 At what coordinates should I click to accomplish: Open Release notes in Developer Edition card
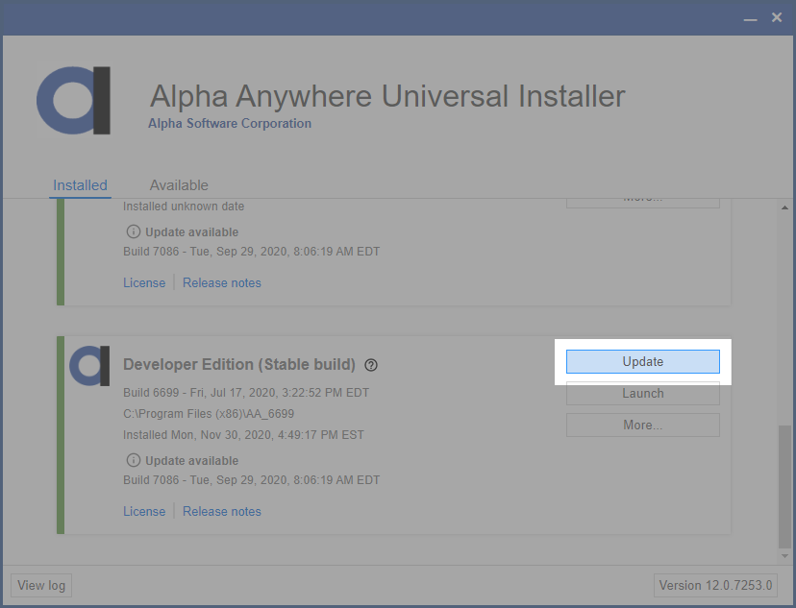click(222, 511)
